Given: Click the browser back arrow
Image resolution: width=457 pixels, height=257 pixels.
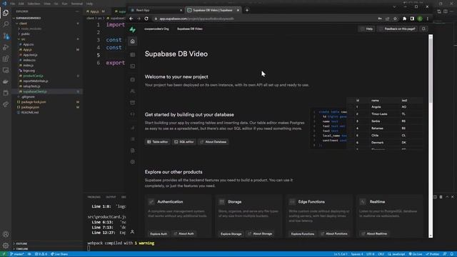Looking at the screenshot, I should (131, 19).
